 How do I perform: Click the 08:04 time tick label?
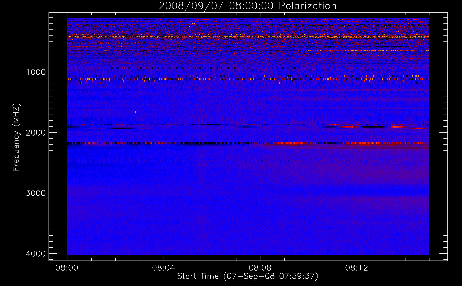coord(163,268)
